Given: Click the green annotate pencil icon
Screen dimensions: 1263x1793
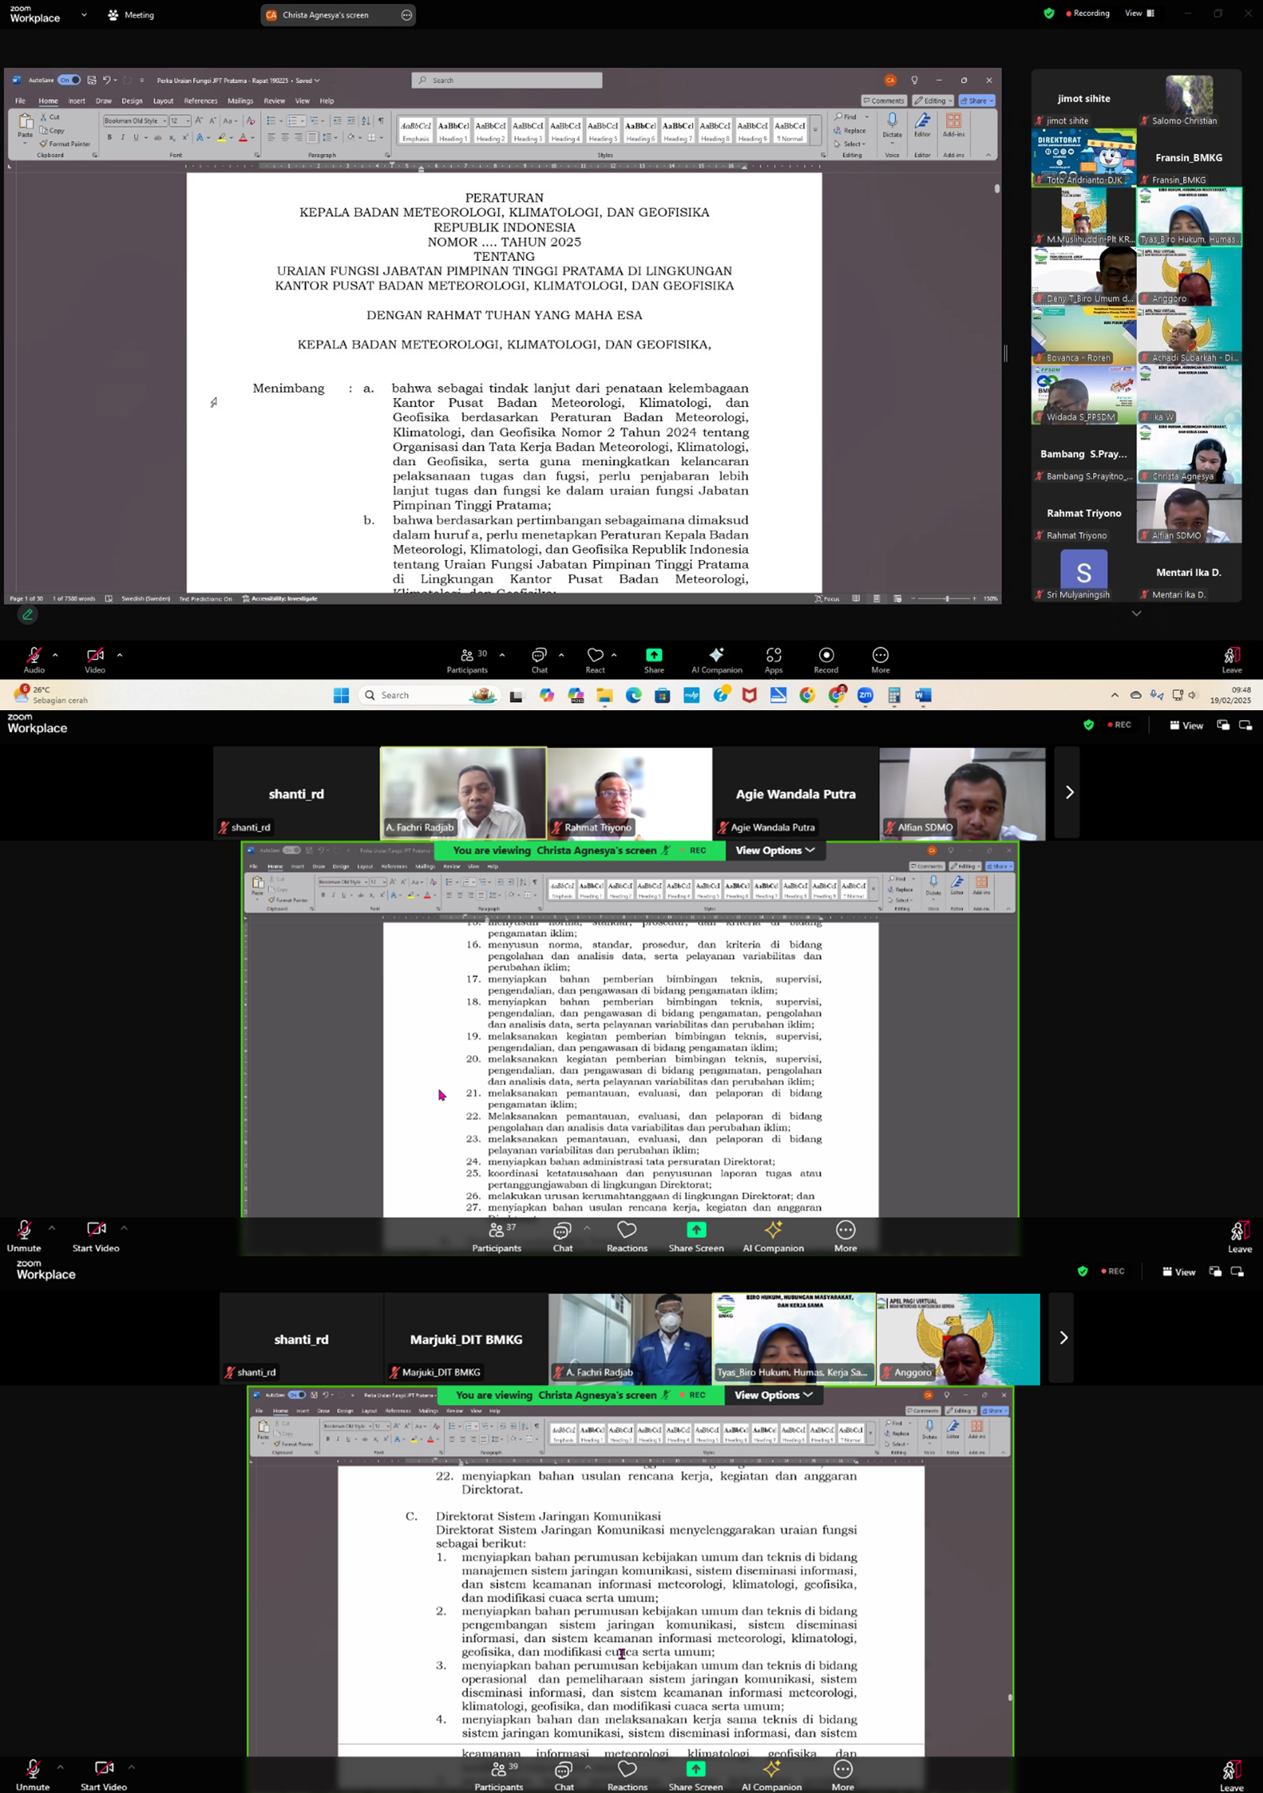Looking at the screenshot, I should pyautogui.click(x=27, y=614).
